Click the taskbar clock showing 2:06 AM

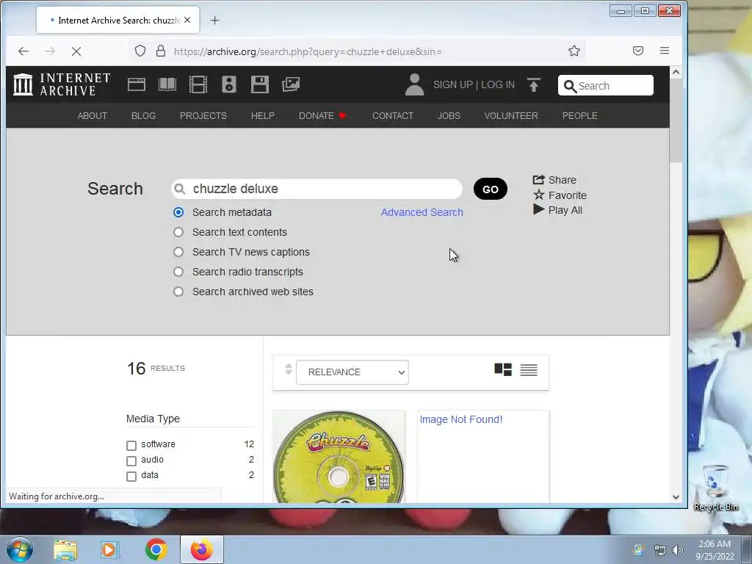tap(715, 549)
